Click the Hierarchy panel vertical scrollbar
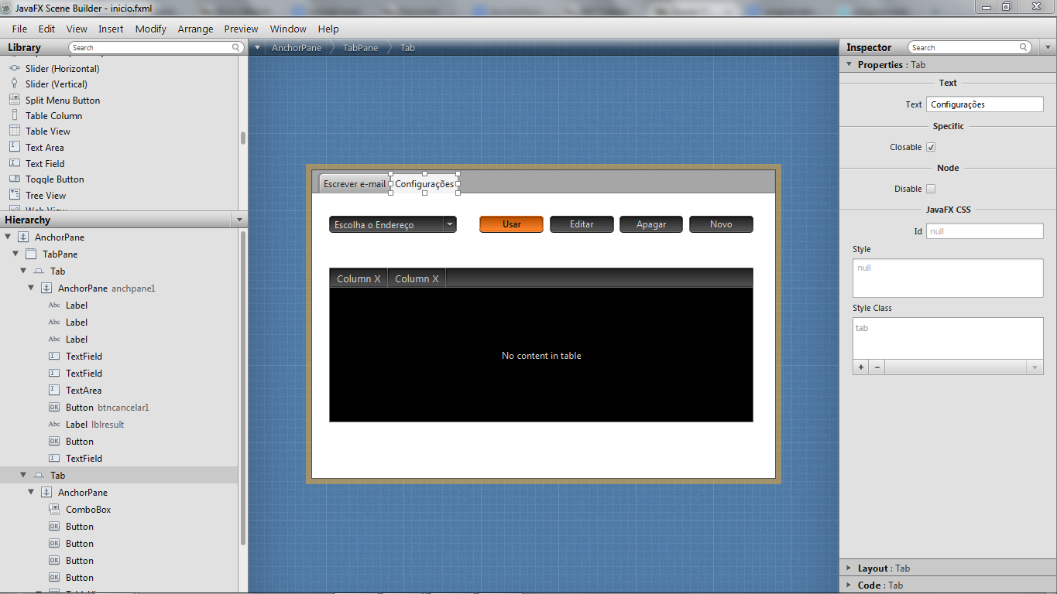 (243, 387)
